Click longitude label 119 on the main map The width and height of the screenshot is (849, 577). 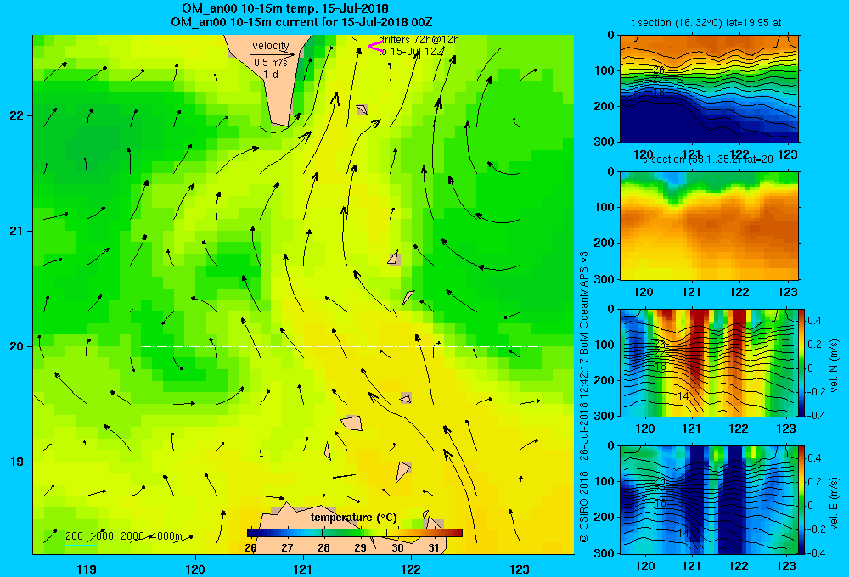(x=87, y=569)
